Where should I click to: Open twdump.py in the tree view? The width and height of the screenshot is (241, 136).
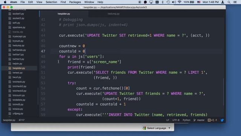click(18, 45)
